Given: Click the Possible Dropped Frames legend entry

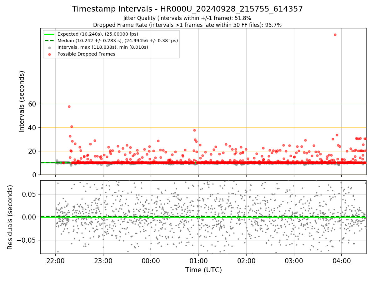Looking at the screenshot, I should coord(86,54).
